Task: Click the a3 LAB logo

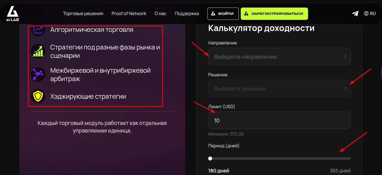Action: [x=13, y=13]
